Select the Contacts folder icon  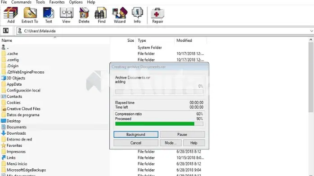[4, 97]
